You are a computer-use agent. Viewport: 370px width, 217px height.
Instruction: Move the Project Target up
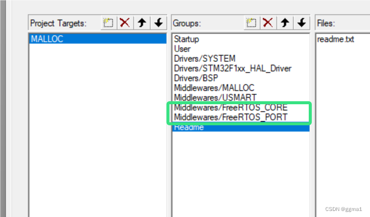pos(142,23)
